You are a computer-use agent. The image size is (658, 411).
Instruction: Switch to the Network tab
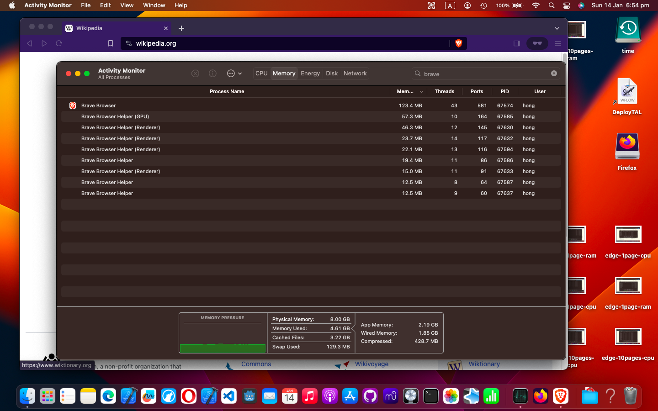(355, 74)
